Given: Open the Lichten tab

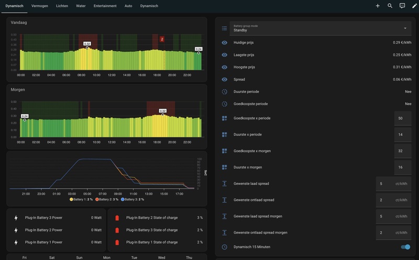Looking at the screenshot, I should pyautogui.click(x=62, y=6).
